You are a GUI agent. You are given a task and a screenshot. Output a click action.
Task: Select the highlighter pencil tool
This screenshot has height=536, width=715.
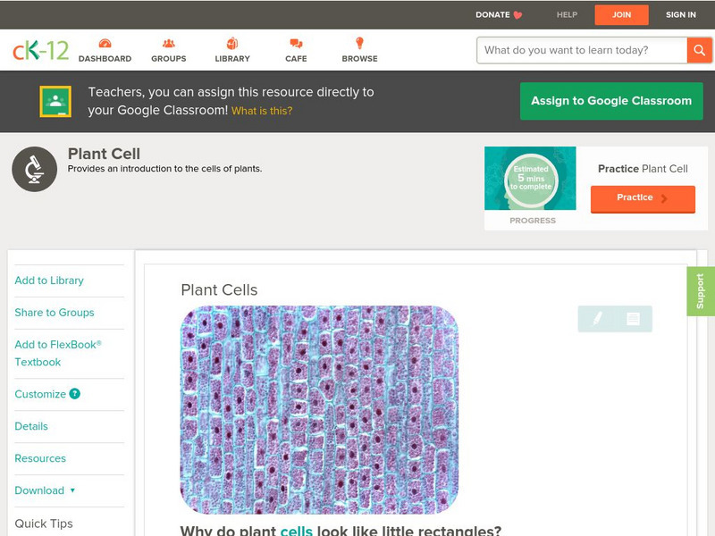tap(597, 319)
